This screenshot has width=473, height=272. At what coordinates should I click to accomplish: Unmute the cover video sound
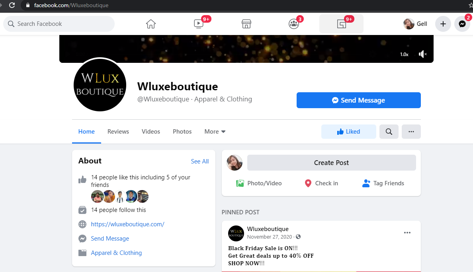click(422, 54)
